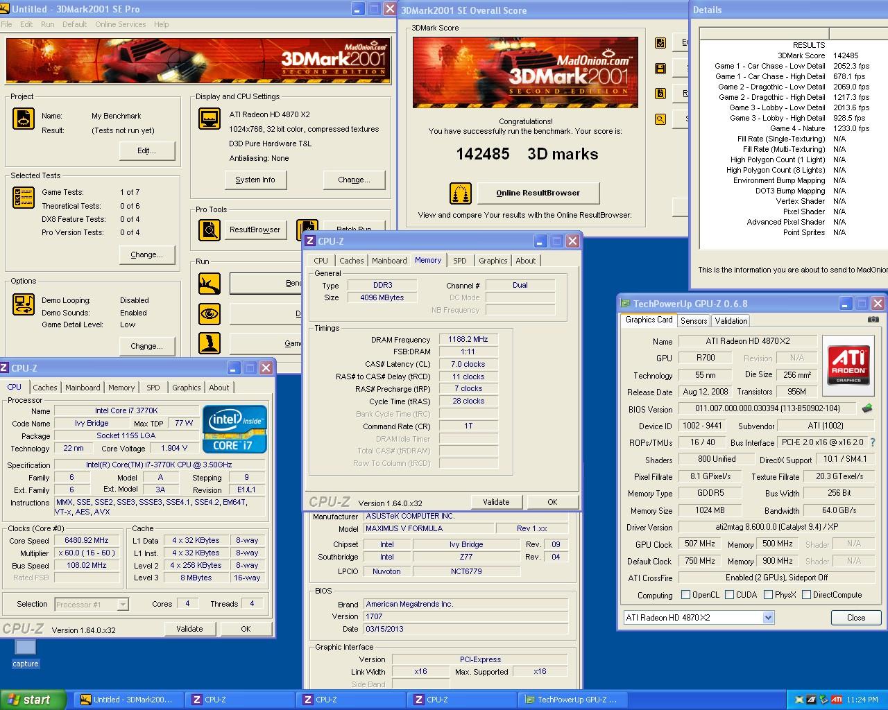Open the capture desktop icon
The width and height of the screenshot is (888, 710).
click(x=26, y=653)
